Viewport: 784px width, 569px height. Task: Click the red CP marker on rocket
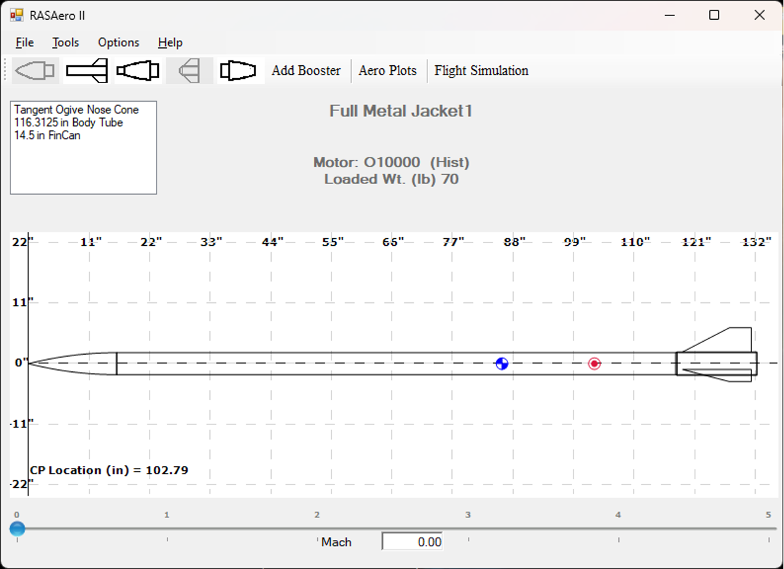coord(594,363)
